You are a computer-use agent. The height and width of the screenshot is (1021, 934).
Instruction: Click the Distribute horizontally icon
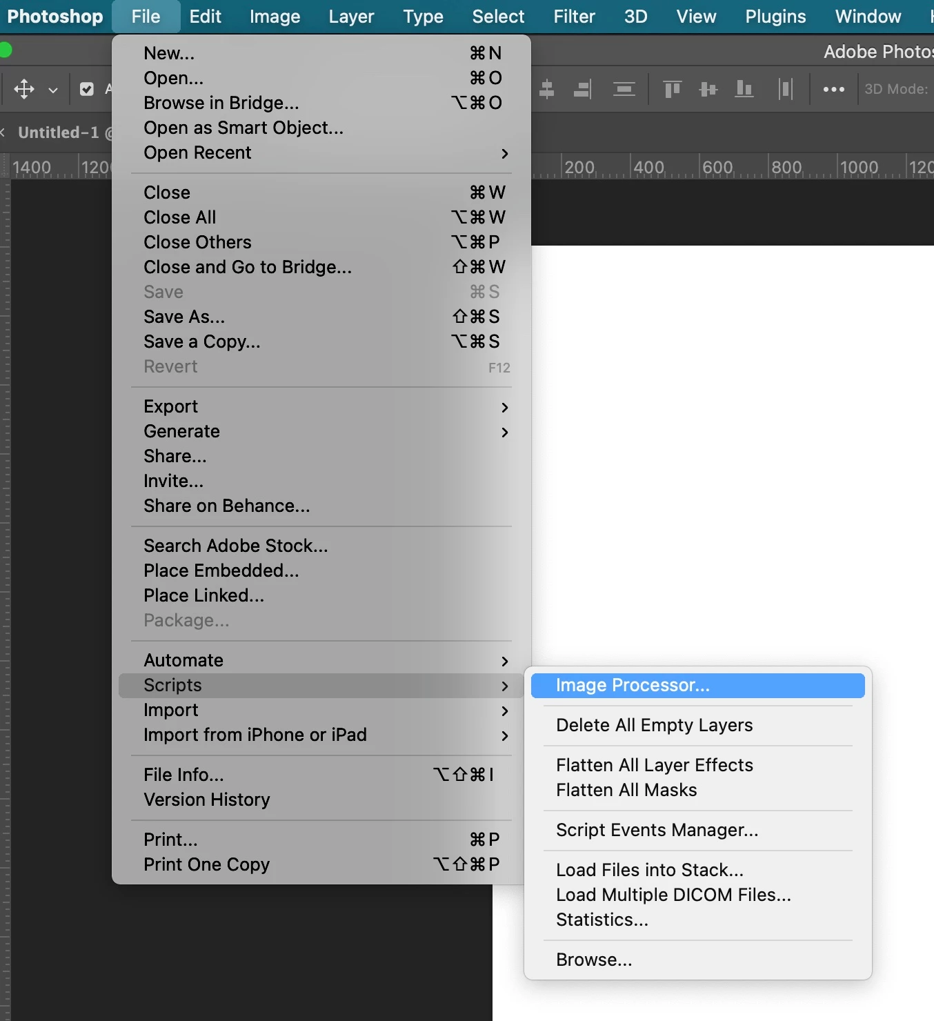coord(785,89)
